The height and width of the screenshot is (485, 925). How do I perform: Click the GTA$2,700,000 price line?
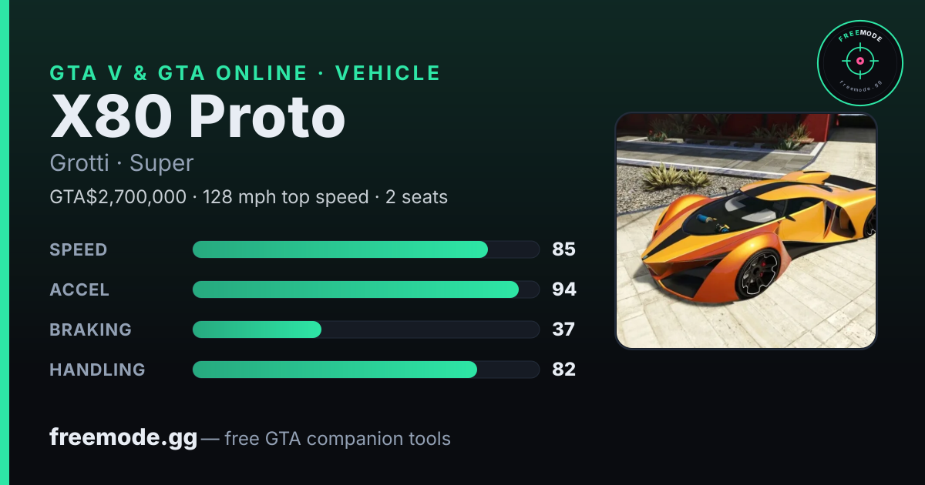[248, 197]
